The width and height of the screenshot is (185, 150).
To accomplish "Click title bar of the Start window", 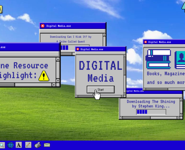I will click(x=101, y=49).
